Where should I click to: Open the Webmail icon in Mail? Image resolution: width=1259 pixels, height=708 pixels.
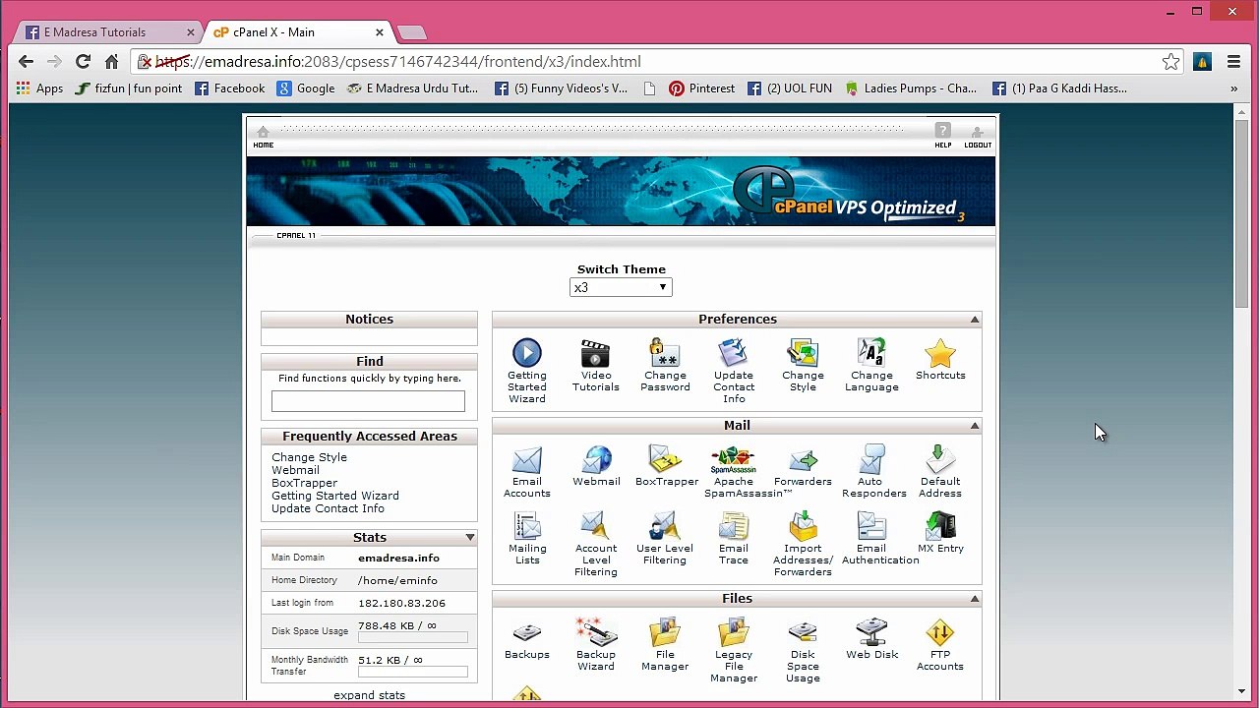(x=596, y=459)
